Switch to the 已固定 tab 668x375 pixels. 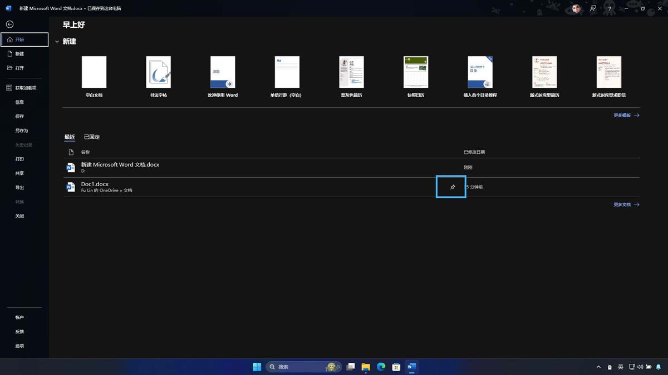91,137
